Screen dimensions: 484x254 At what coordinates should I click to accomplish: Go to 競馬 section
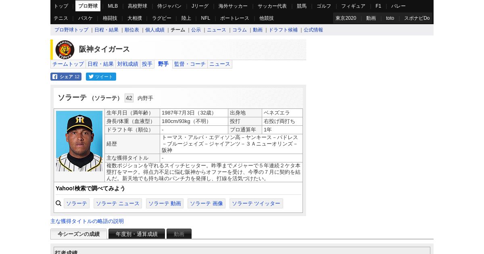tap(302, 6)
